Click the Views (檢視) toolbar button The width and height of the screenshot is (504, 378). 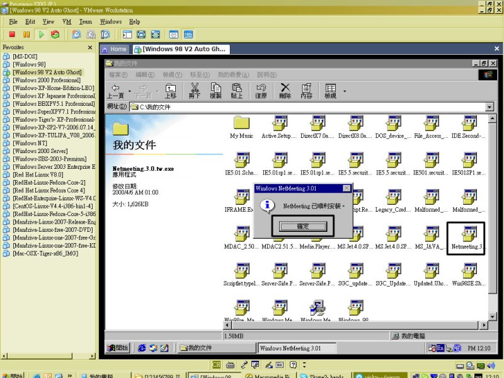tap(330, 91)
